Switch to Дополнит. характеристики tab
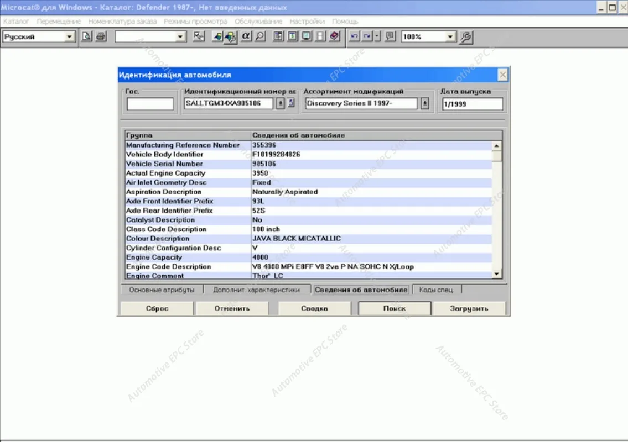This screenshot has width=628, height=442. point(256,290)
